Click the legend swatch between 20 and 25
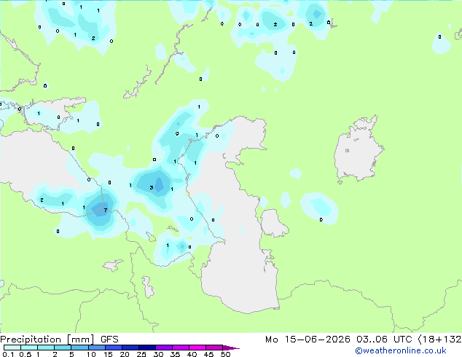Screen dimensions: 462x357 click(x=130, y=348)
